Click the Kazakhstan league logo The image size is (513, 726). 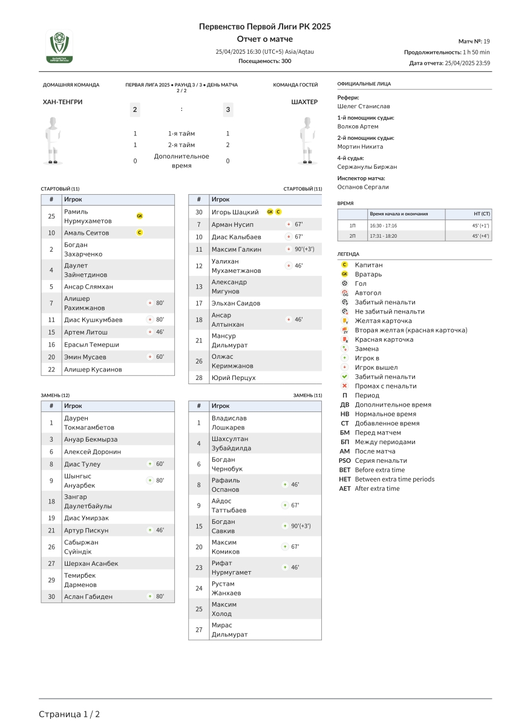click(59, 47)
